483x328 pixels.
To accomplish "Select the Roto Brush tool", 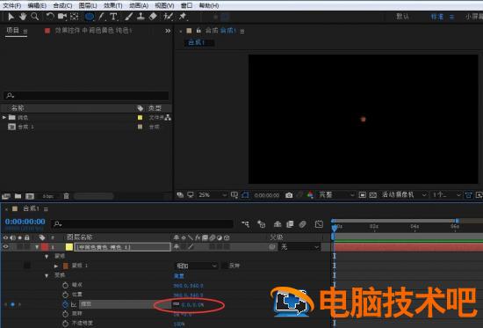I will point(169,17).
